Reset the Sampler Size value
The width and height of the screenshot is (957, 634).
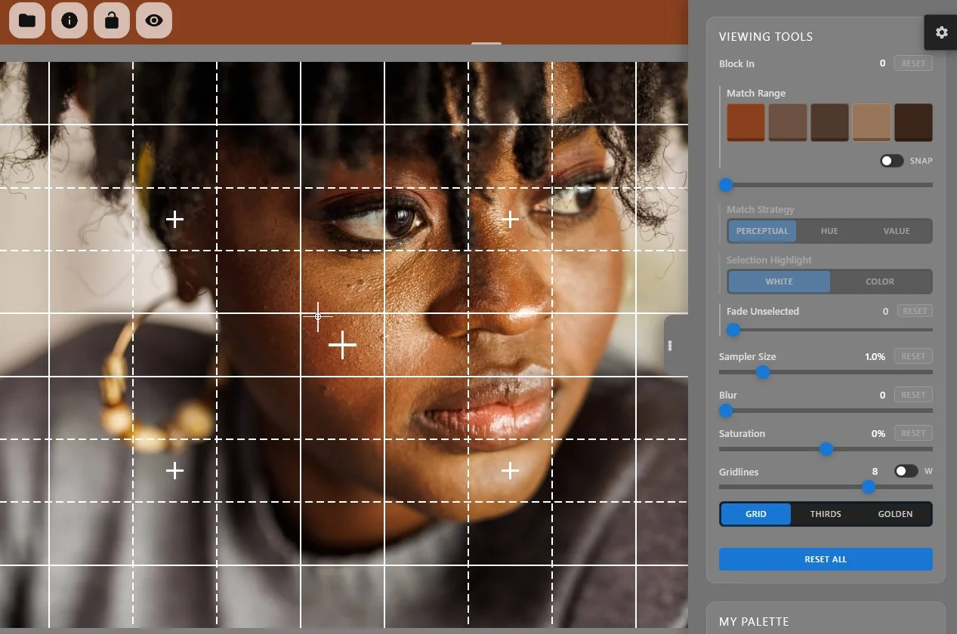click(x=913, y=356)
